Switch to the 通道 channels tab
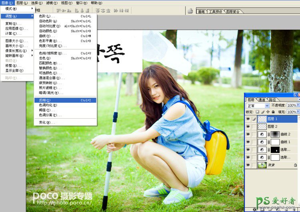Image resolution: width=300 pixels, height=212 pixels. coord(261,100)
